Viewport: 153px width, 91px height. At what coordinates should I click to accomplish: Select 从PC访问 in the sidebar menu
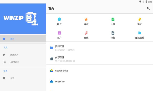coord(23,62)
